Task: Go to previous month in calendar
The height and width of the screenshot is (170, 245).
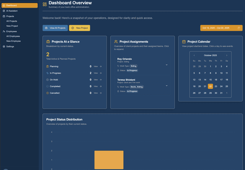Action: click(194, 55)
